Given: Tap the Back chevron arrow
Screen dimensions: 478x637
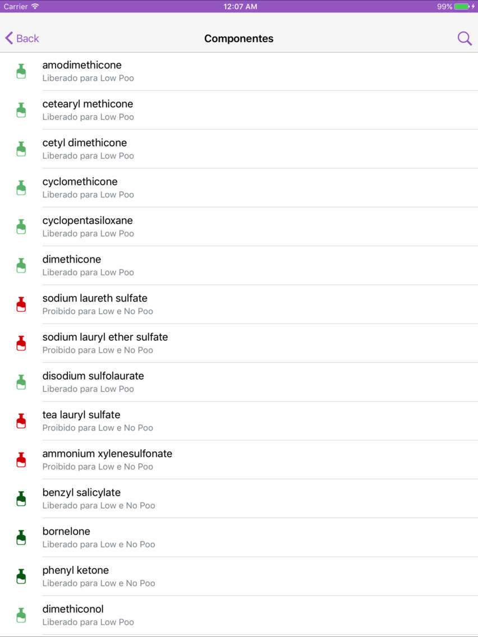Looking at the screenshot, I should 9,38.
